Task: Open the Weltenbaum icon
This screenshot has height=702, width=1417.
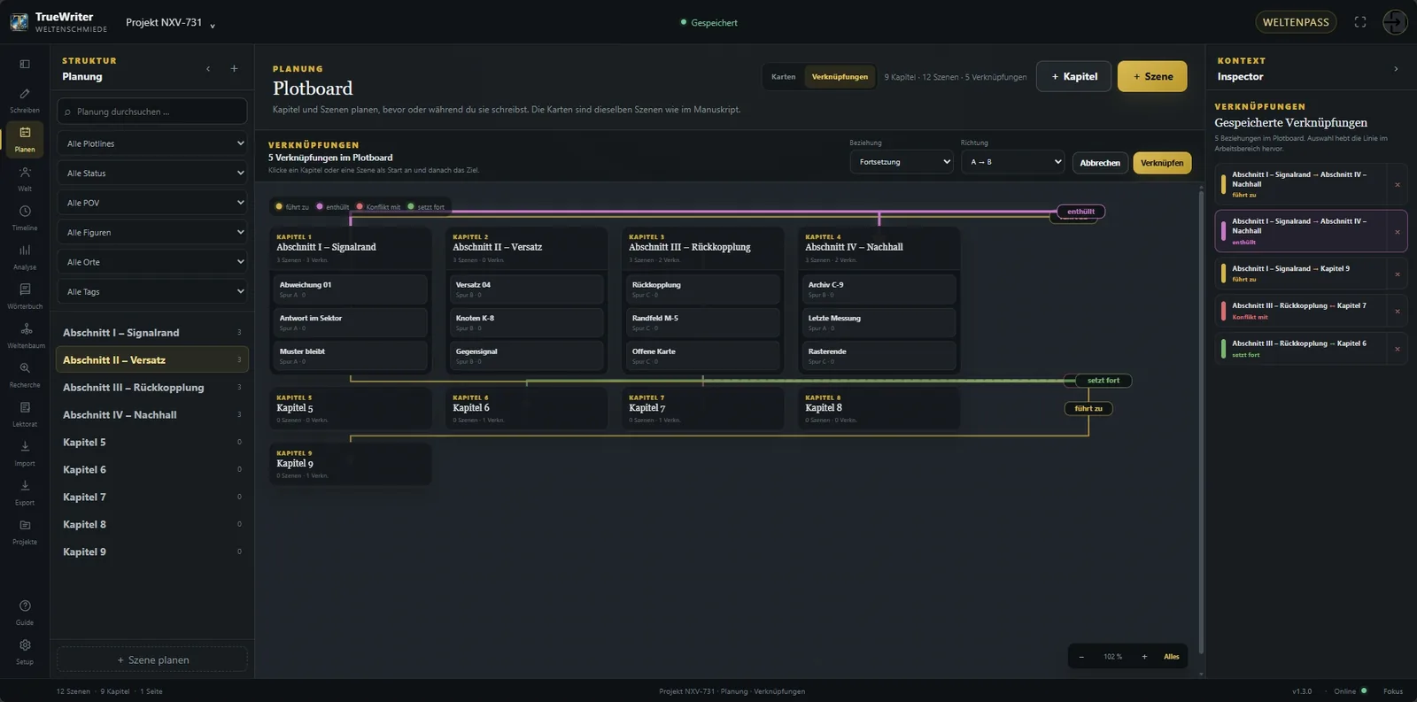Action: (25, 335)
